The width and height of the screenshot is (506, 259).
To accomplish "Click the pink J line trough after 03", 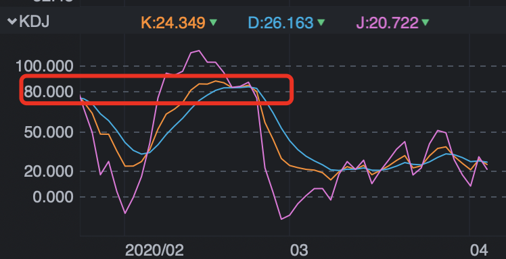I will click(282, 219).
